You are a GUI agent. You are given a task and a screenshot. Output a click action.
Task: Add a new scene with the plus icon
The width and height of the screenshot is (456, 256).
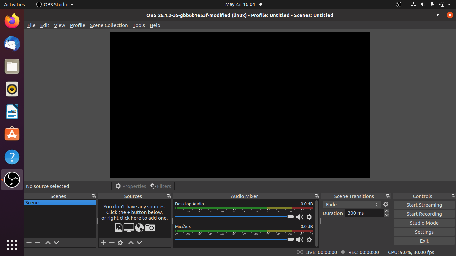pyautogui.click(x=29, y=243)
